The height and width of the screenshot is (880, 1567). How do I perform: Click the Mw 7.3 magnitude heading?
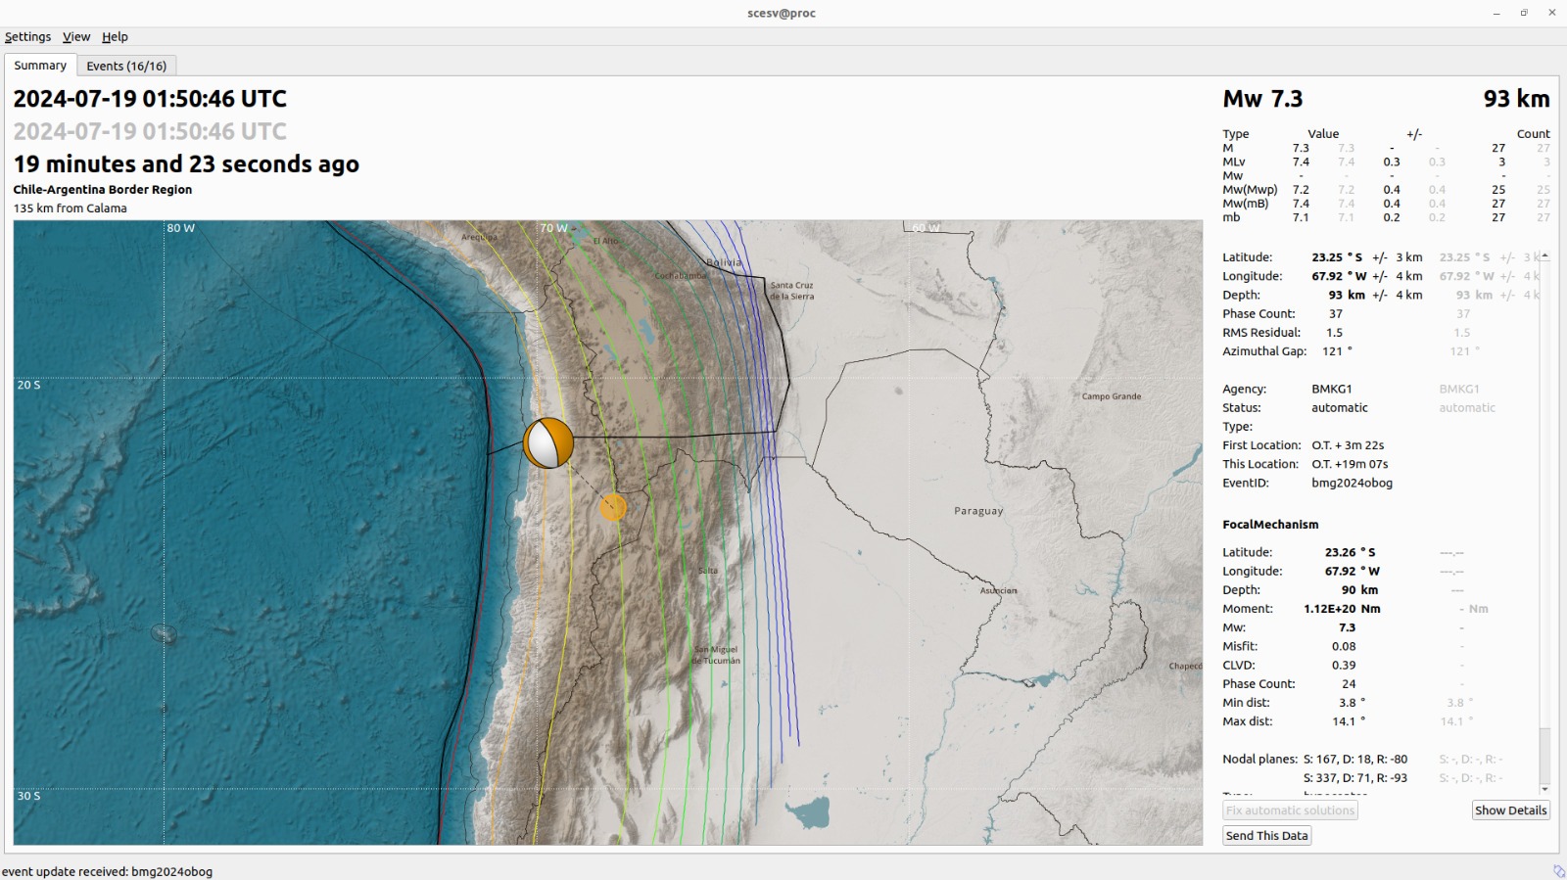coord(1262,99)
